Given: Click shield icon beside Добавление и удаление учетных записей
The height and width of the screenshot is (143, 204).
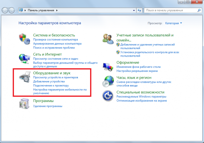Looking at the screenshot, I should (118, 45).
